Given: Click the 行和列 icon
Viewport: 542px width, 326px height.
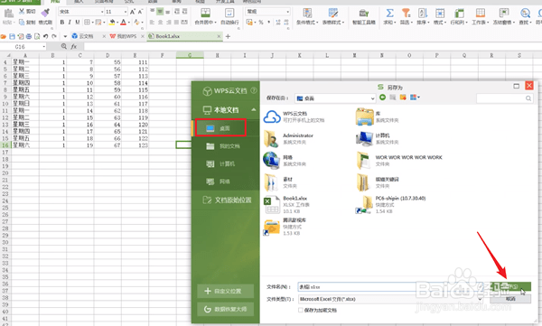Looking at the screenshot, I should click(459, 14).
